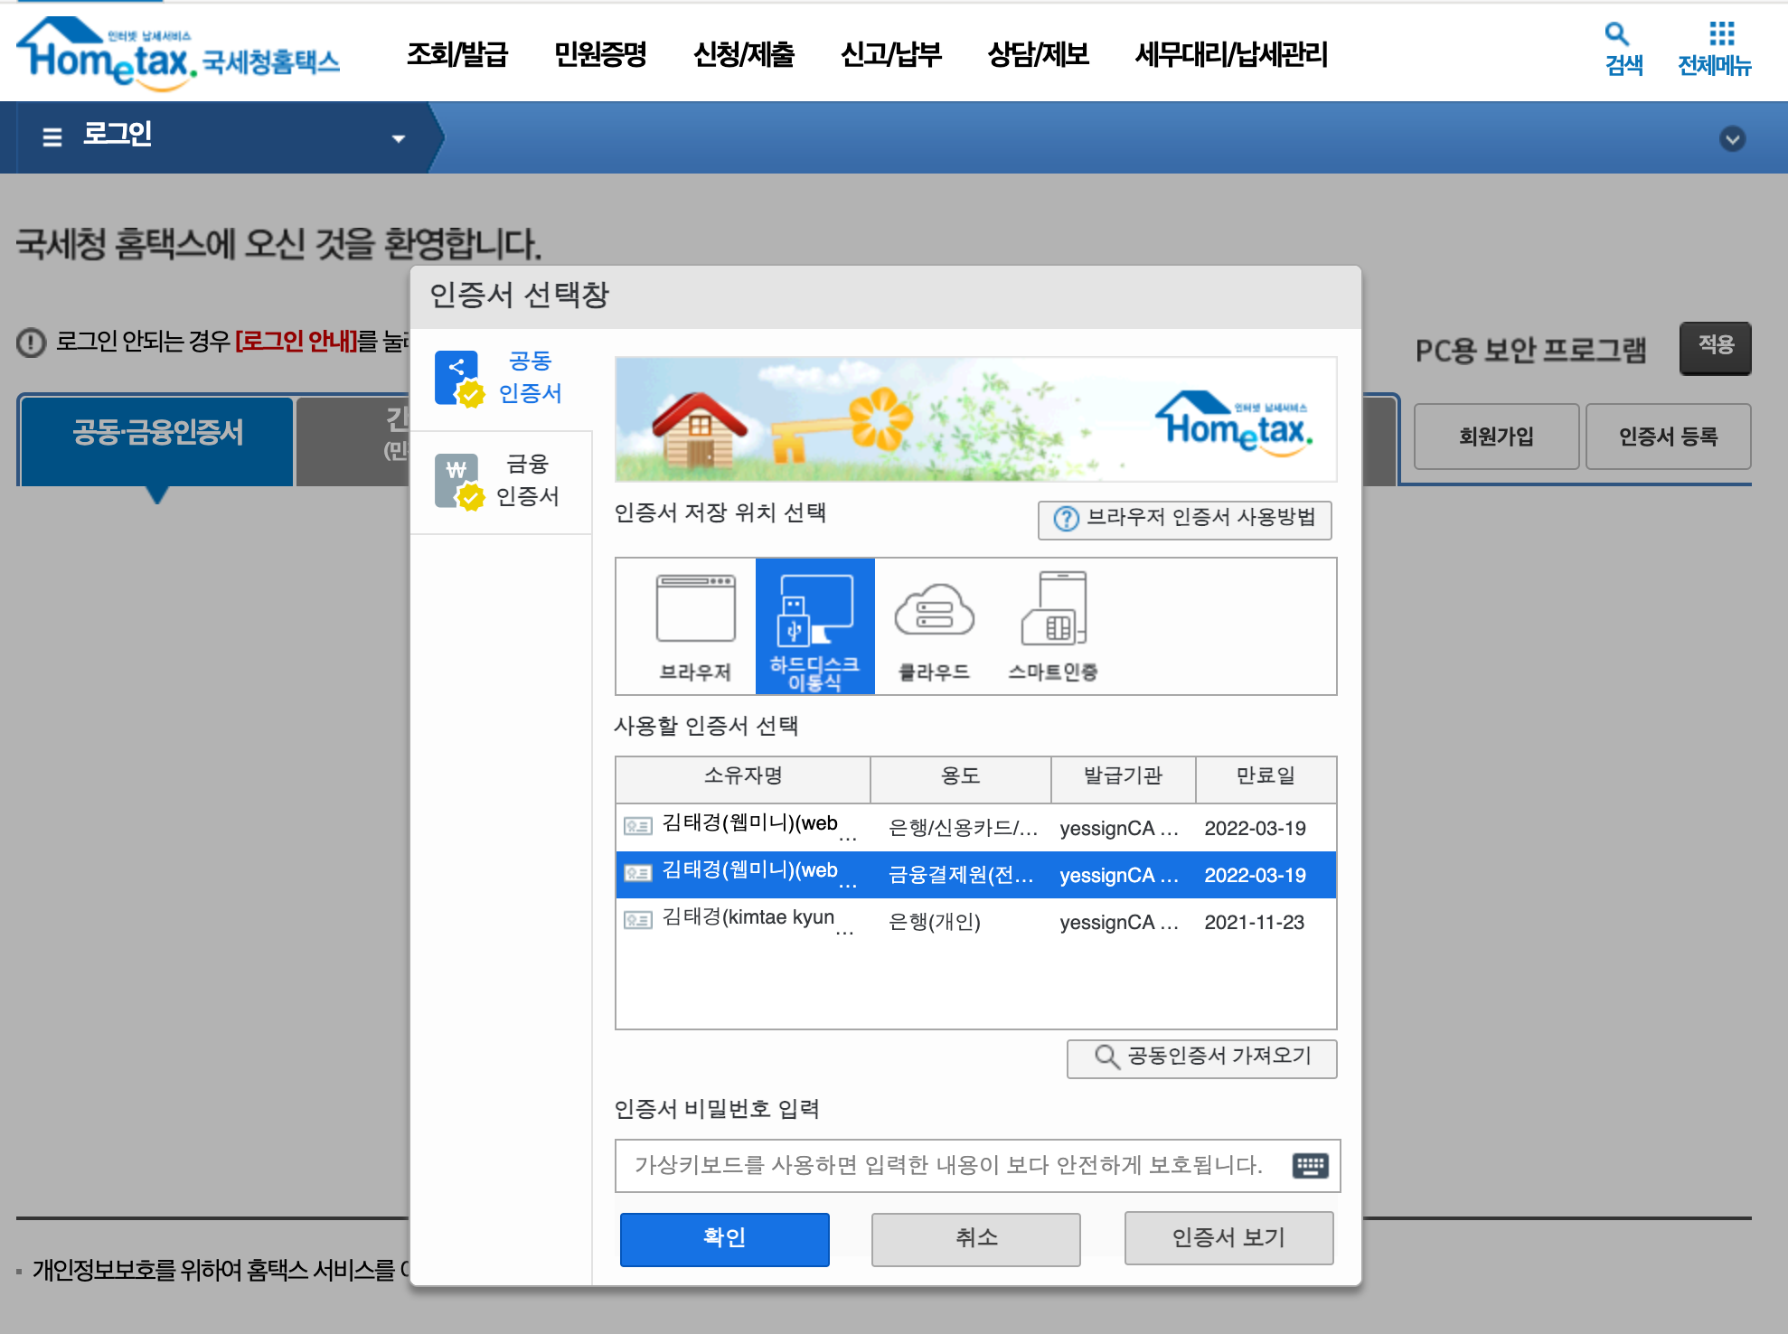
Task: Click the blue 확인 button
Action: tap(724, 1238)
